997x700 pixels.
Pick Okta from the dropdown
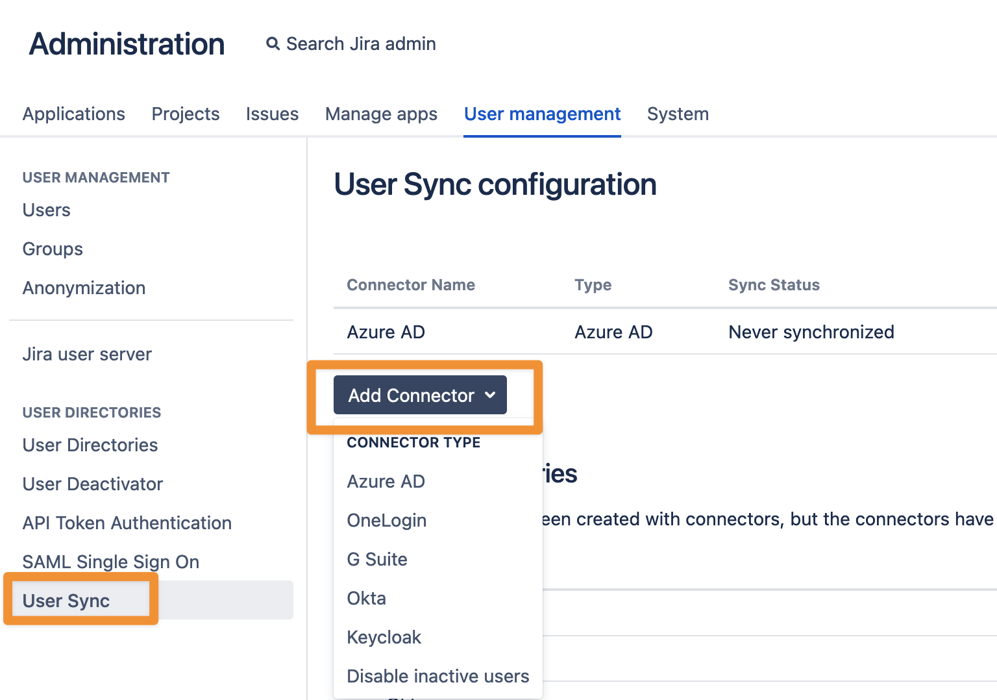point(366,598)
